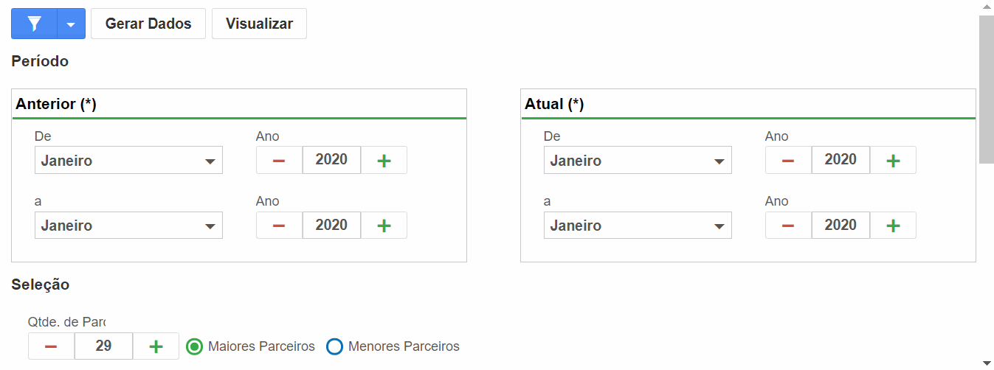Decrease Anterior 'a' year with minus icon

[x=279, y=226]
